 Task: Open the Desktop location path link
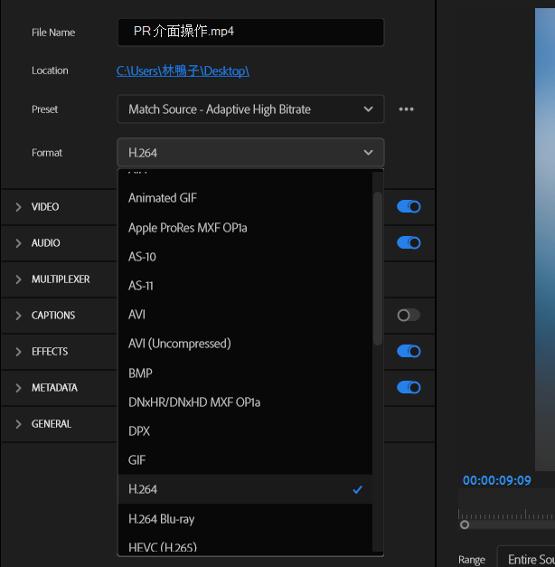pyautogui.click(x=183, y=71)
